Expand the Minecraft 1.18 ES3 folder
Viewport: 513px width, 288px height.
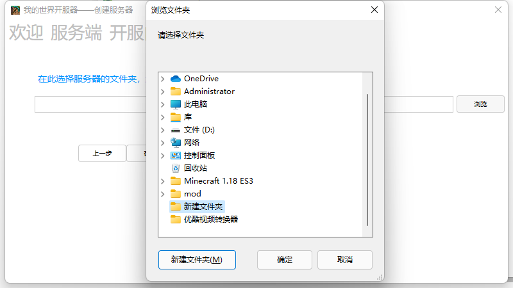pyautogui.click(x=163, y=181)
